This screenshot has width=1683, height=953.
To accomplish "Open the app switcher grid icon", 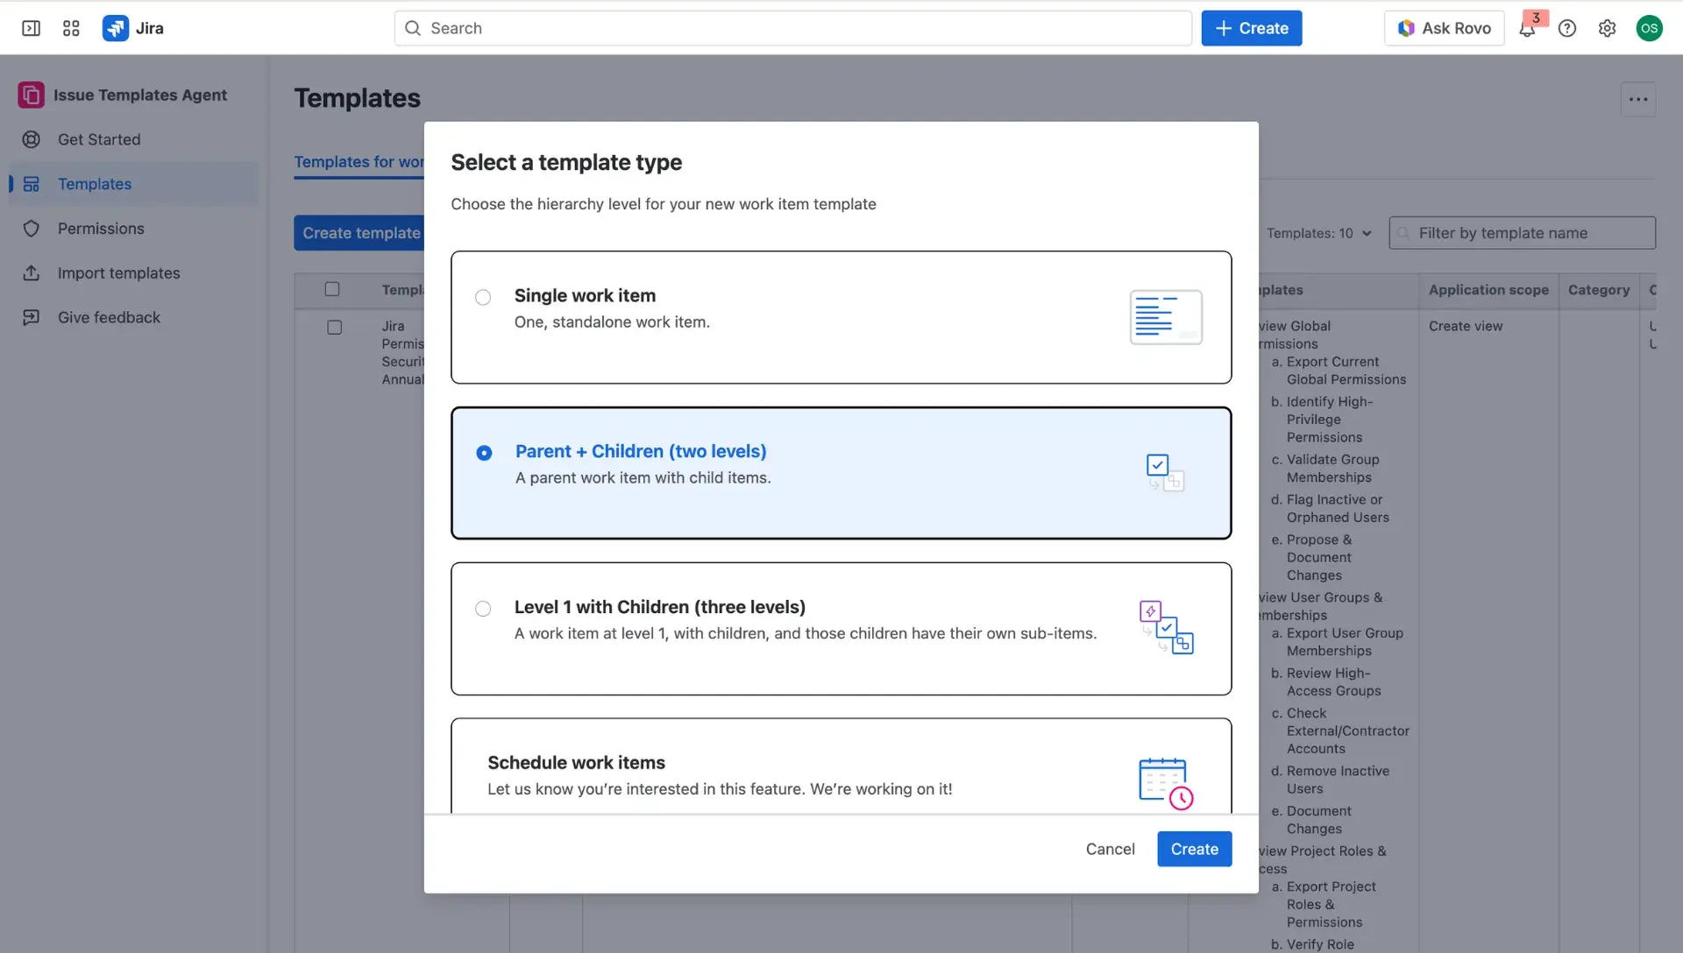I will point(71,28).
